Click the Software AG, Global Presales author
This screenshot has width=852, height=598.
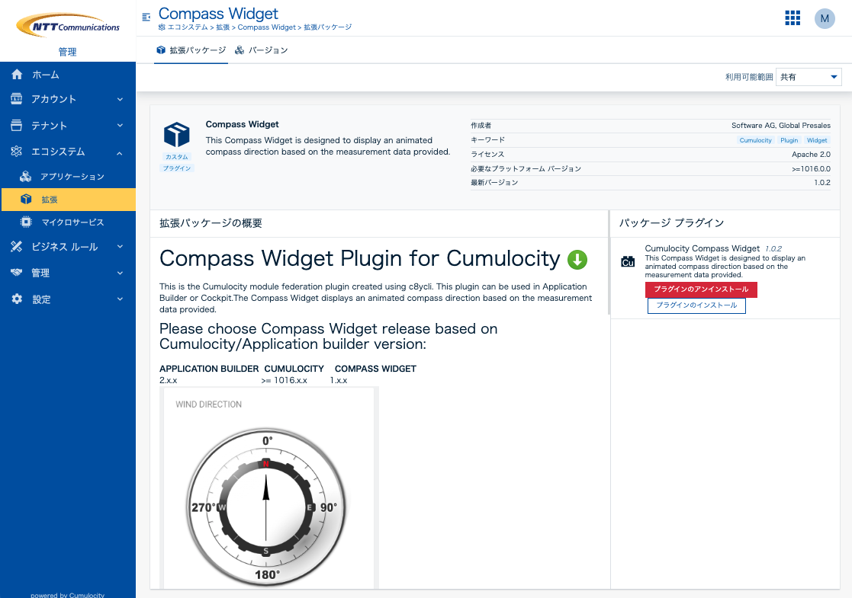coord(781,126)
